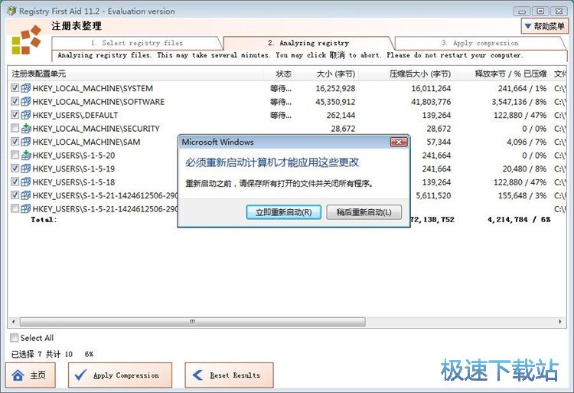Click the horizontal scrollbar right arrow

(x=560, y=322)
